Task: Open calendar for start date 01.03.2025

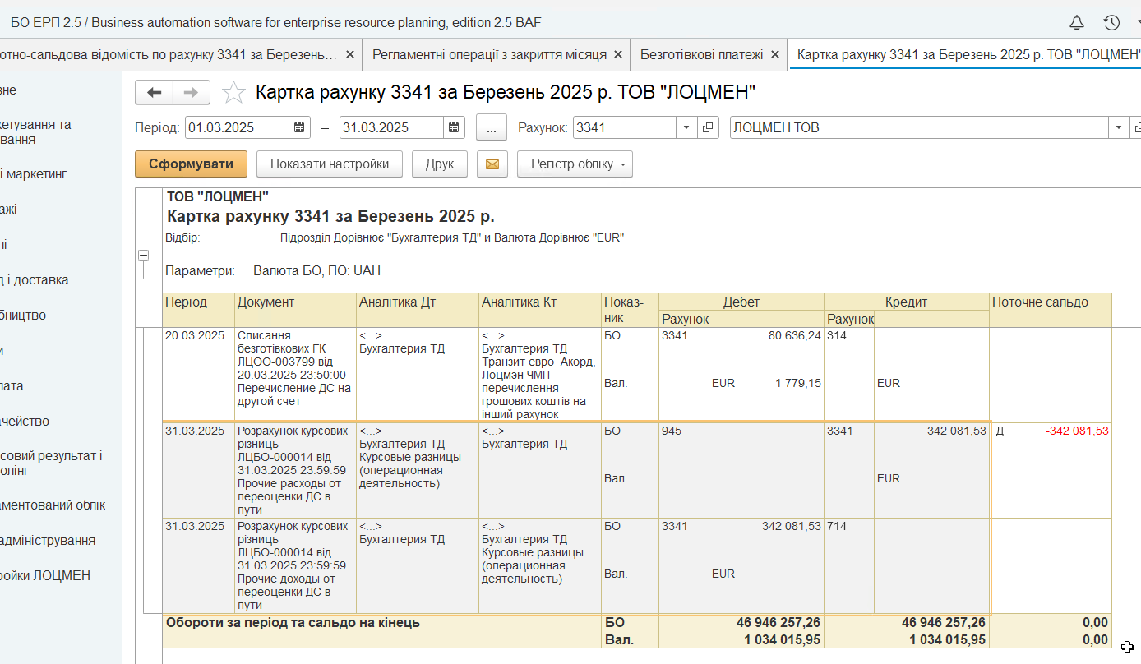Action: click(x=300, y=127)
